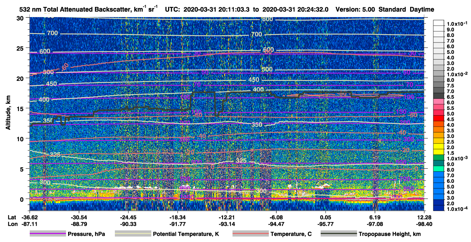The width and height of the screenshot is (471, 242).
Task: Click the Pressure, hPa legend label
Action: (x=86, y=234)
